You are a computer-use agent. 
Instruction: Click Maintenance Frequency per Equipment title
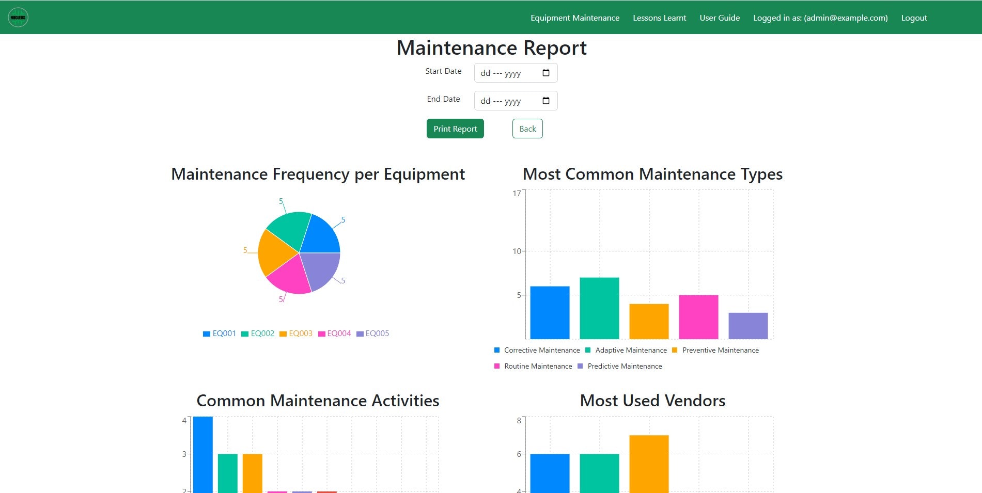[x=318, y=174]
